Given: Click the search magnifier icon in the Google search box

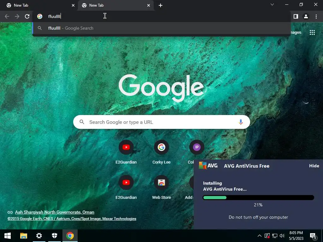Looking at the screenshot, I should 82,122.
